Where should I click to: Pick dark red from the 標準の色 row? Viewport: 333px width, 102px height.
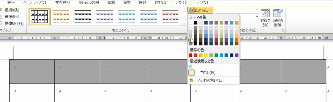point(190,55)
